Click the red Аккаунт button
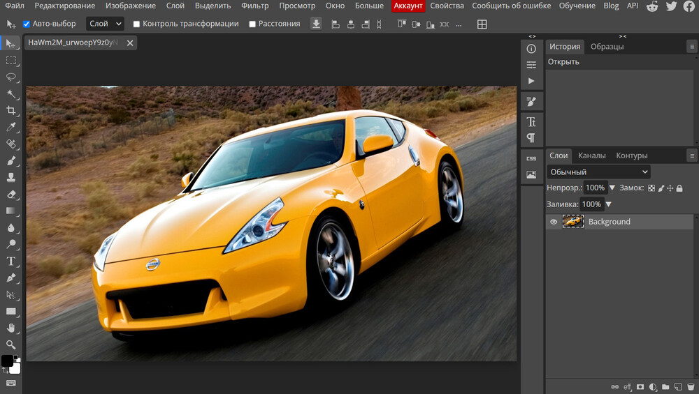The height and width of the screenshot is (394, 699). tap(408, 6)
